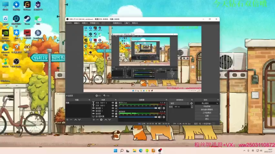
Task: Open the Edit menu in OBS
Action: (77, 23)
